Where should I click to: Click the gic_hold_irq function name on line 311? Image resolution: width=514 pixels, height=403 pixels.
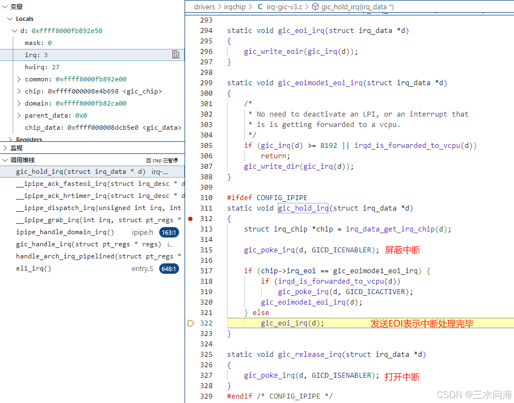[303, 208]
